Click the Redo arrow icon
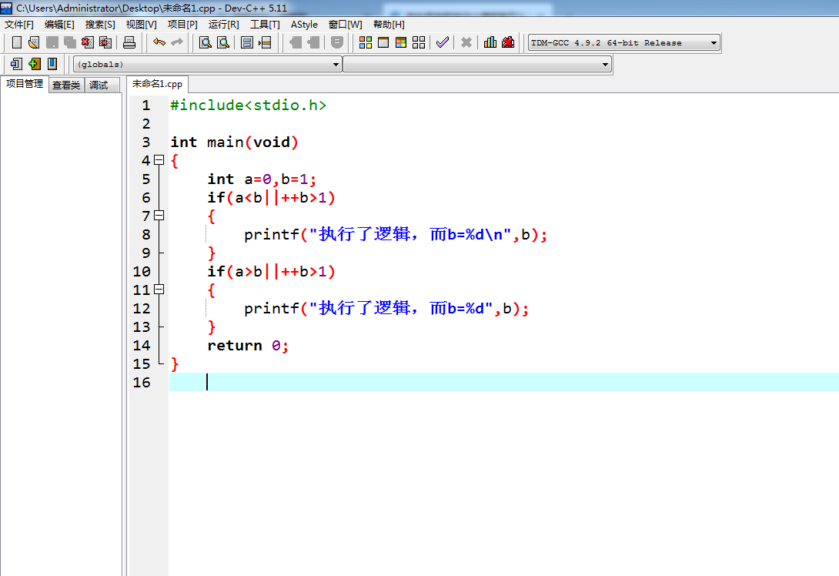Screen dimensions: 839x576 (177, 42)
